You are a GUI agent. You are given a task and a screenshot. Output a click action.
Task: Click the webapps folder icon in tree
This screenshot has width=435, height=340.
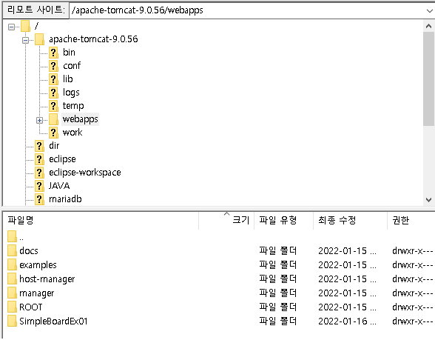click(x=53, y=119)
